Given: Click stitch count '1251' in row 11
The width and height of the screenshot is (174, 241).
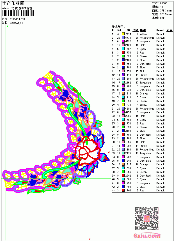Looking at the screenshot, I should tap(128, 71).
